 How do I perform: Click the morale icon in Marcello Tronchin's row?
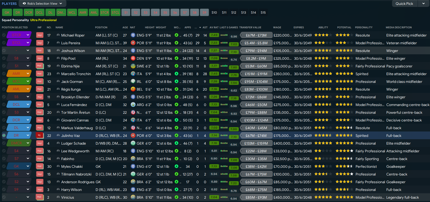176,74
